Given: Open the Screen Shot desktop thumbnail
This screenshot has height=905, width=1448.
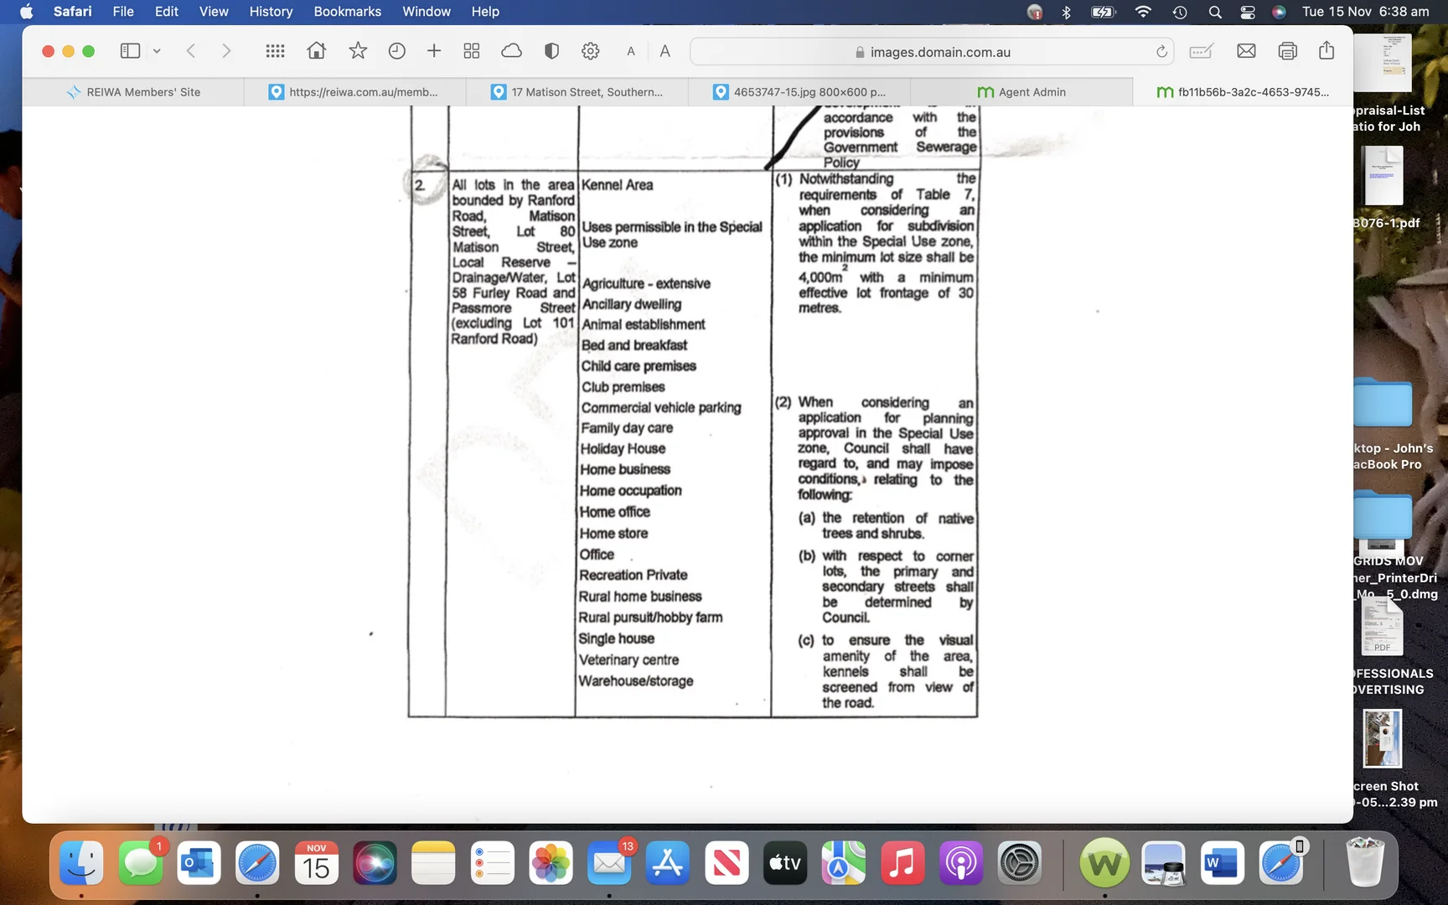Looking at the screenshot, I should [1382, 739].
